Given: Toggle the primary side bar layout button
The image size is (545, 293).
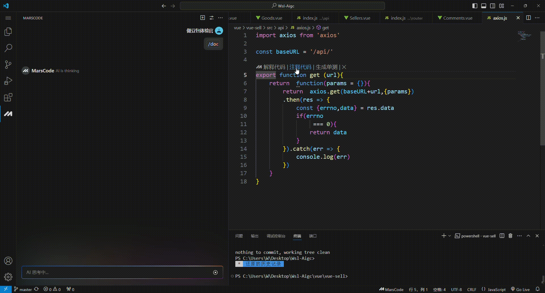Looking at the screenshot, I should 475,6.
